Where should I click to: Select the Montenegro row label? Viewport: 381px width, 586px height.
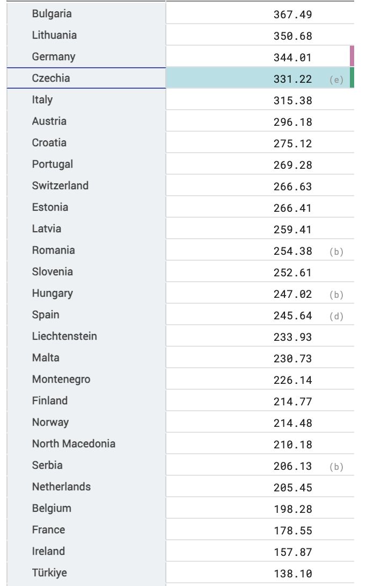(x=61, y=380)
